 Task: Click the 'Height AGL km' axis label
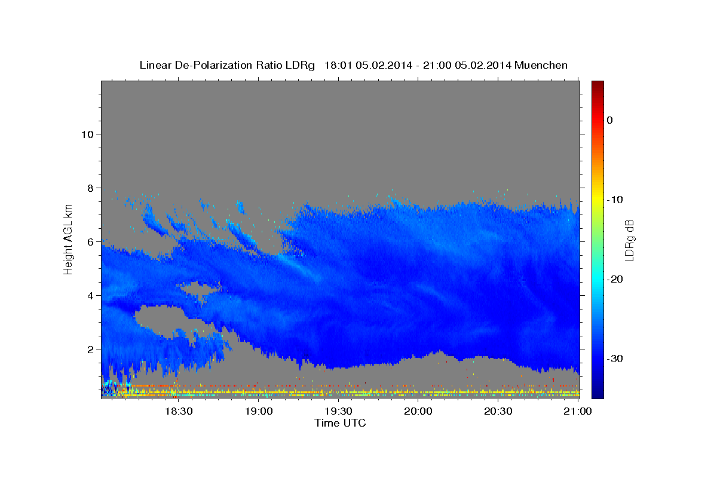[x=68, y=238]
